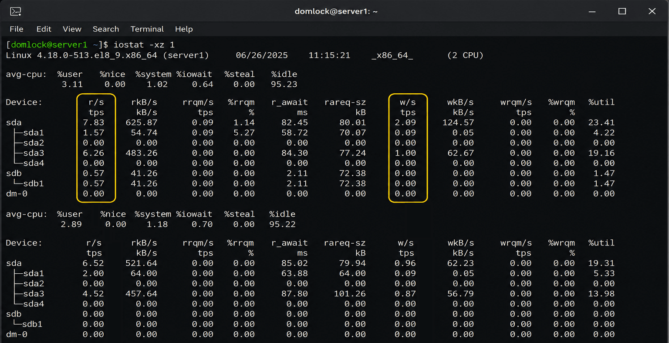Click the terminal icon in title bar

(16, 11)
